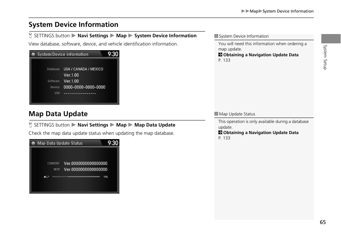Click the SETTINGS button icon in Map Data Update path

[30, 125]
